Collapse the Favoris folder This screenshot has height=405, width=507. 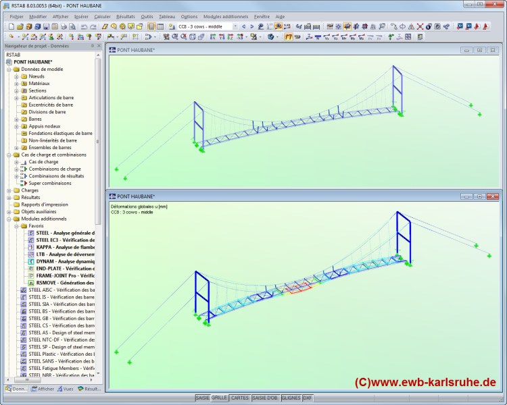[16, 226]
